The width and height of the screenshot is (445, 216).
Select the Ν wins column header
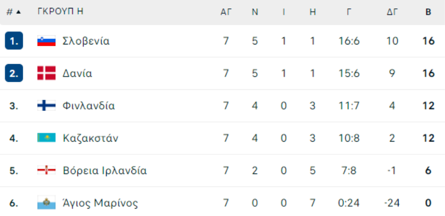[255, 12]
